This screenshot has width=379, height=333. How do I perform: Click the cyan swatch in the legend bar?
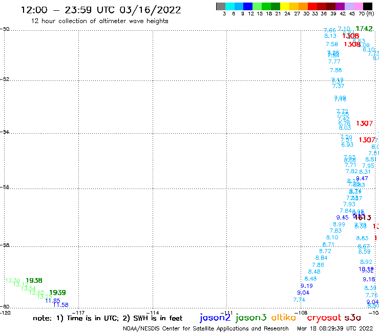pyautogui.click(x=229, y=6)
